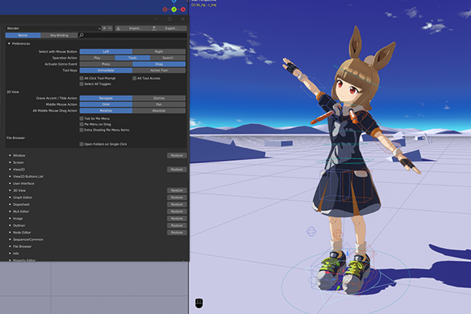Enable Extra Shading Pie Menu Items checkbox
Viewport: 471px width, 314px height.
[81, 130]
